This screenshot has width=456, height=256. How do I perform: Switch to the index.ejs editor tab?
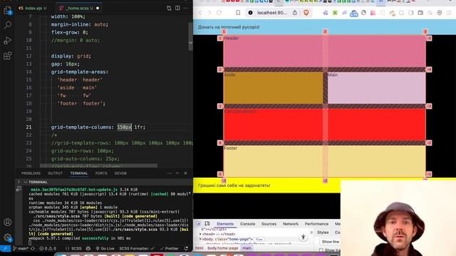point(33,8)
